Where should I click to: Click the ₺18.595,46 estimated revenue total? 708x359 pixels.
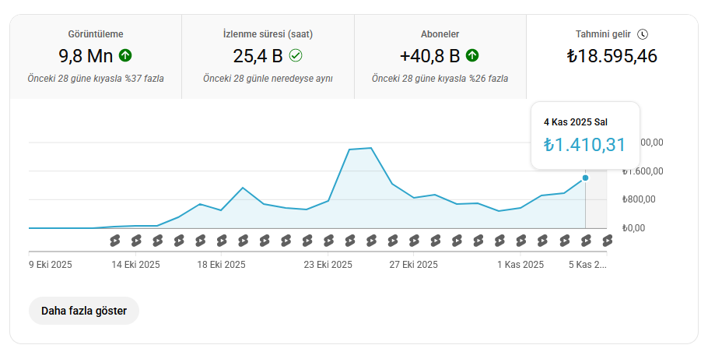click(x=612, y=56)
